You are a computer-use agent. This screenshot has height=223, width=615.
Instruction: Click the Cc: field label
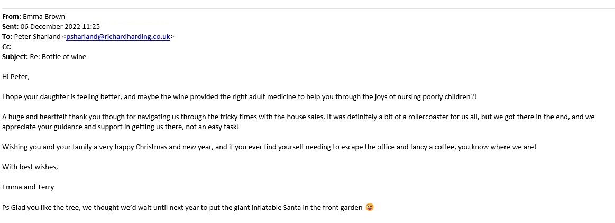click(7, 47)
